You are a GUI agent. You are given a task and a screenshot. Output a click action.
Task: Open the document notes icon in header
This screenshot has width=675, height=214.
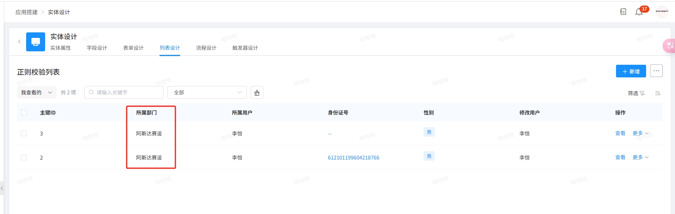coord(623,12)
